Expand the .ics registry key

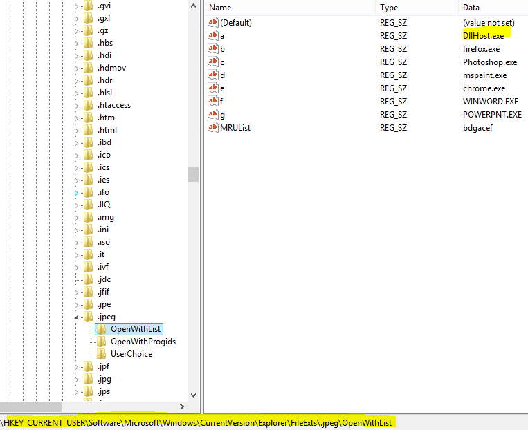pyautogui.click(x=76, y=168)
